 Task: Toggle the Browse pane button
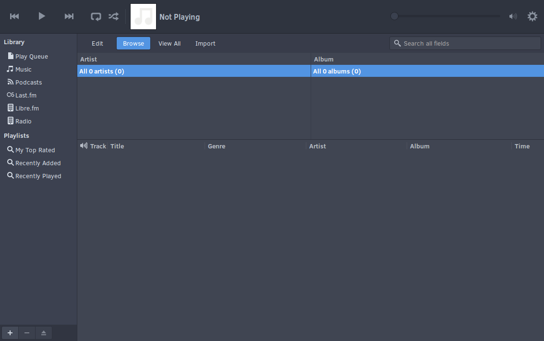tap(133, 43)
